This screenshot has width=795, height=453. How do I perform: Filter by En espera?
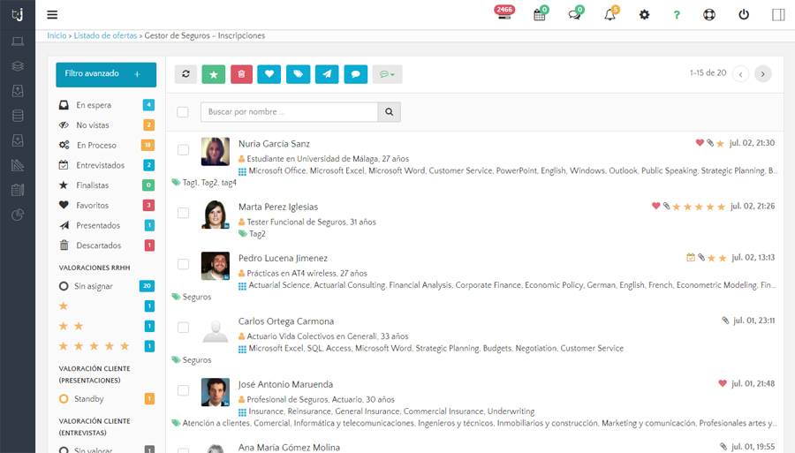coord(107,105)
